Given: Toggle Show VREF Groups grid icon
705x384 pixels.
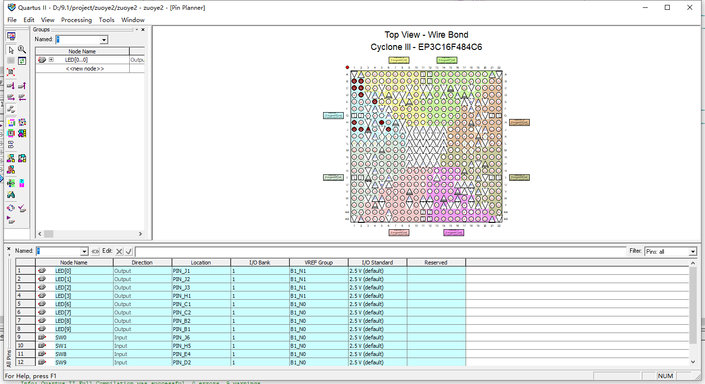Looking at the screenshot, I should pos(22,122).
